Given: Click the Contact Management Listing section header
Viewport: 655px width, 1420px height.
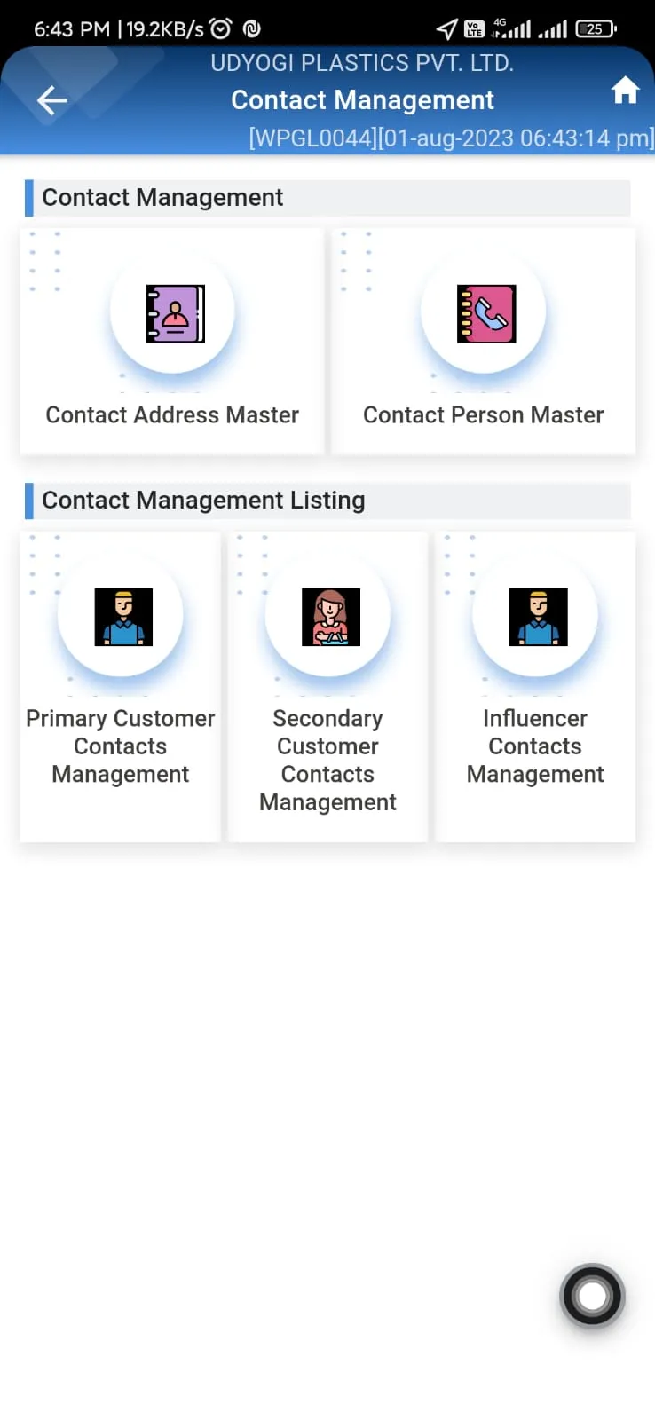Looking at the screenshot, I should 327,501.
